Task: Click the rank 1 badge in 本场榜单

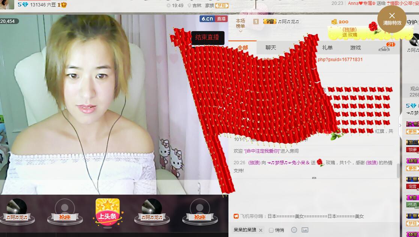Action: tap(256, 21)
